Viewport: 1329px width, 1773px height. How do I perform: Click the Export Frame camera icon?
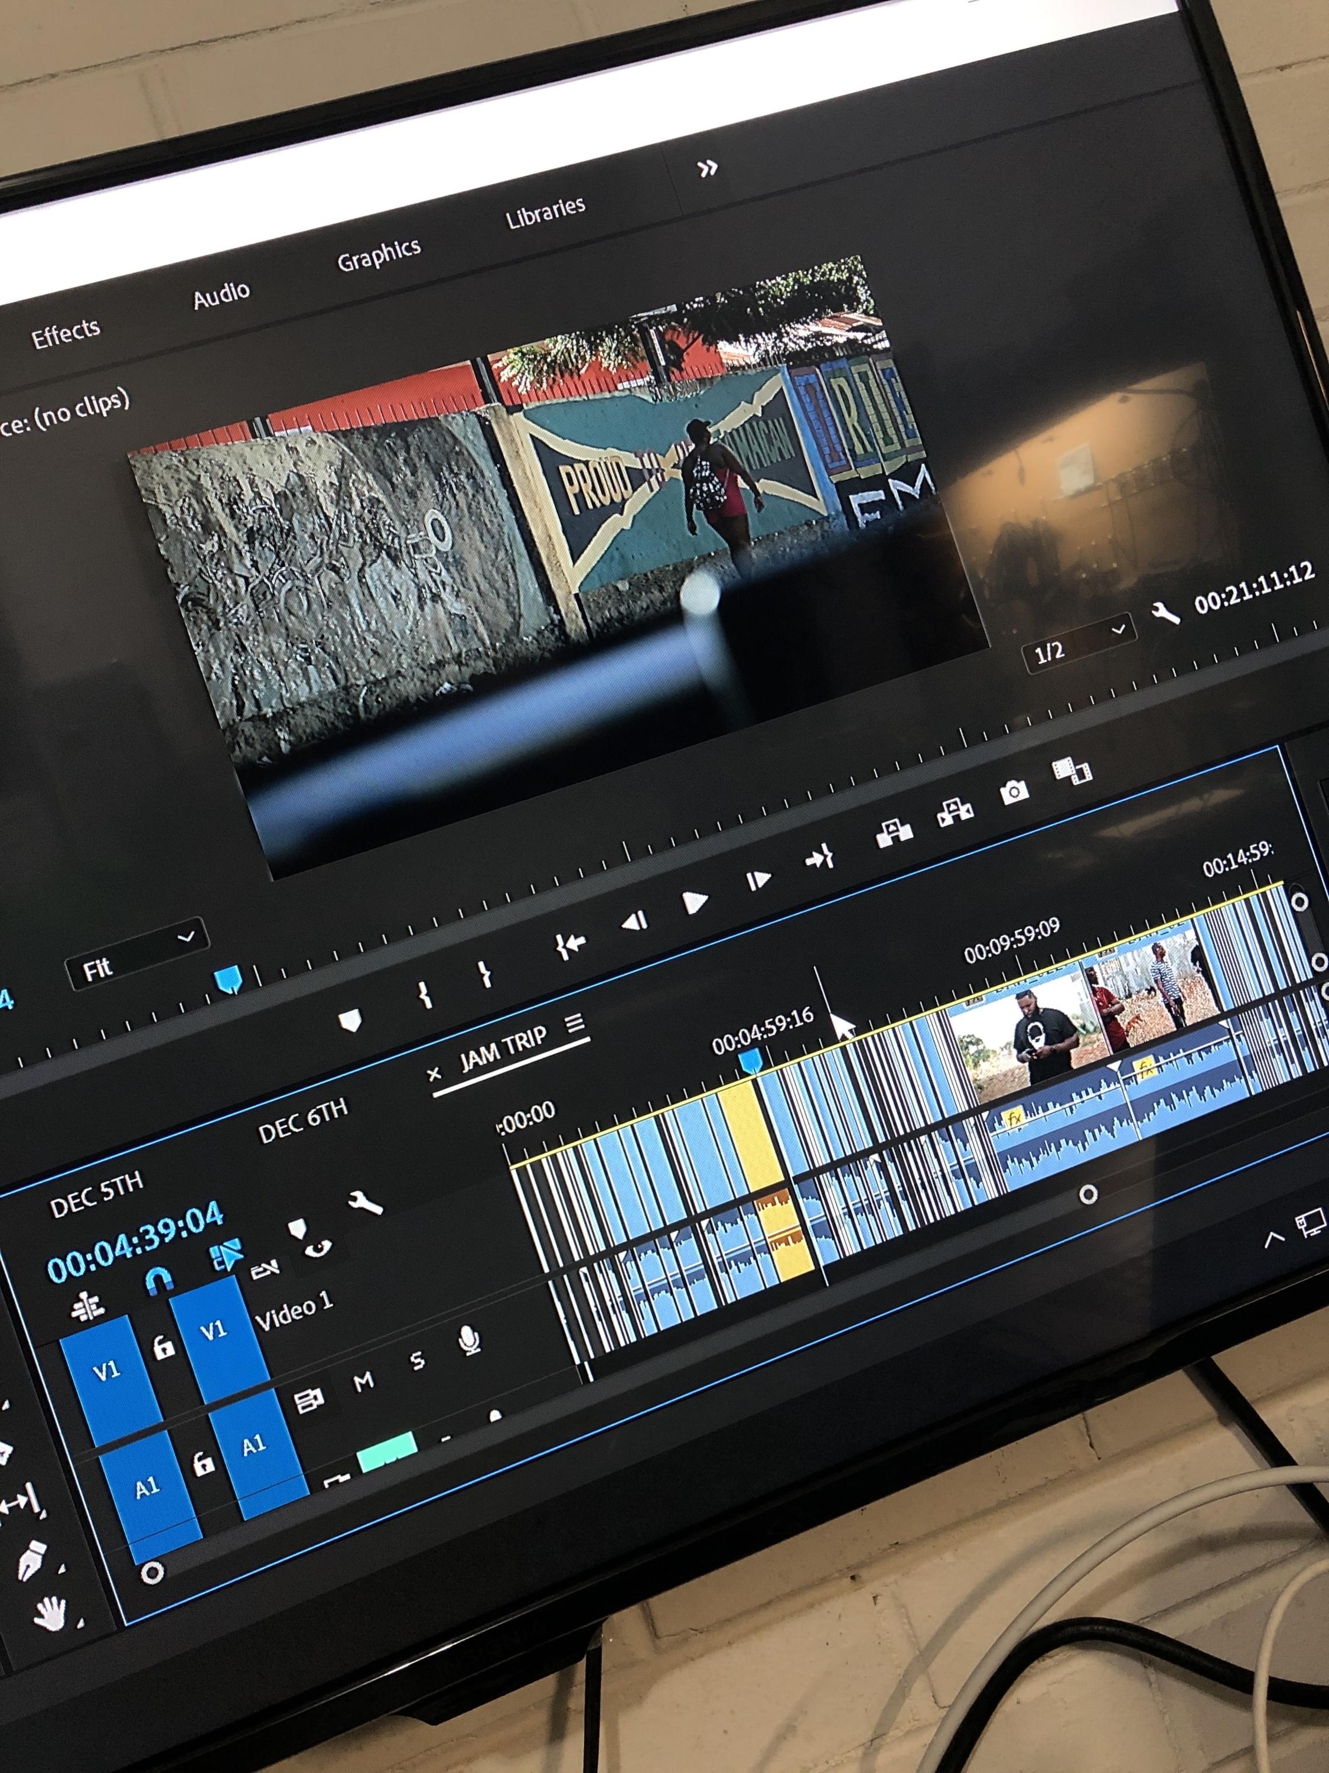[x=1014, y=792]
